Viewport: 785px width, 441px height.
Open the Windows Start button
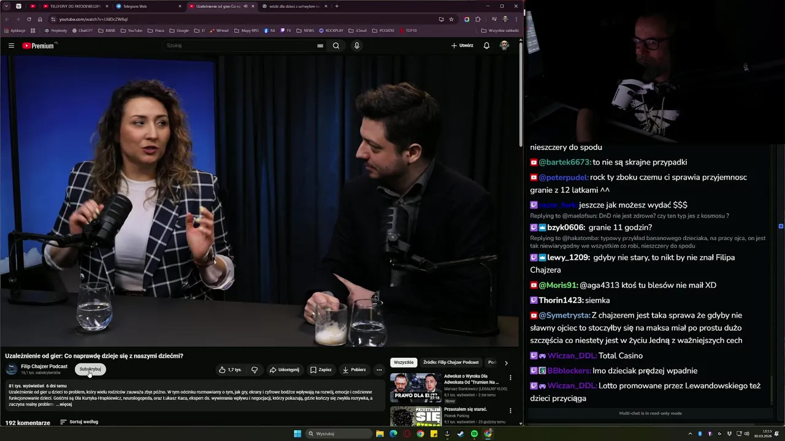click(297, 434)
